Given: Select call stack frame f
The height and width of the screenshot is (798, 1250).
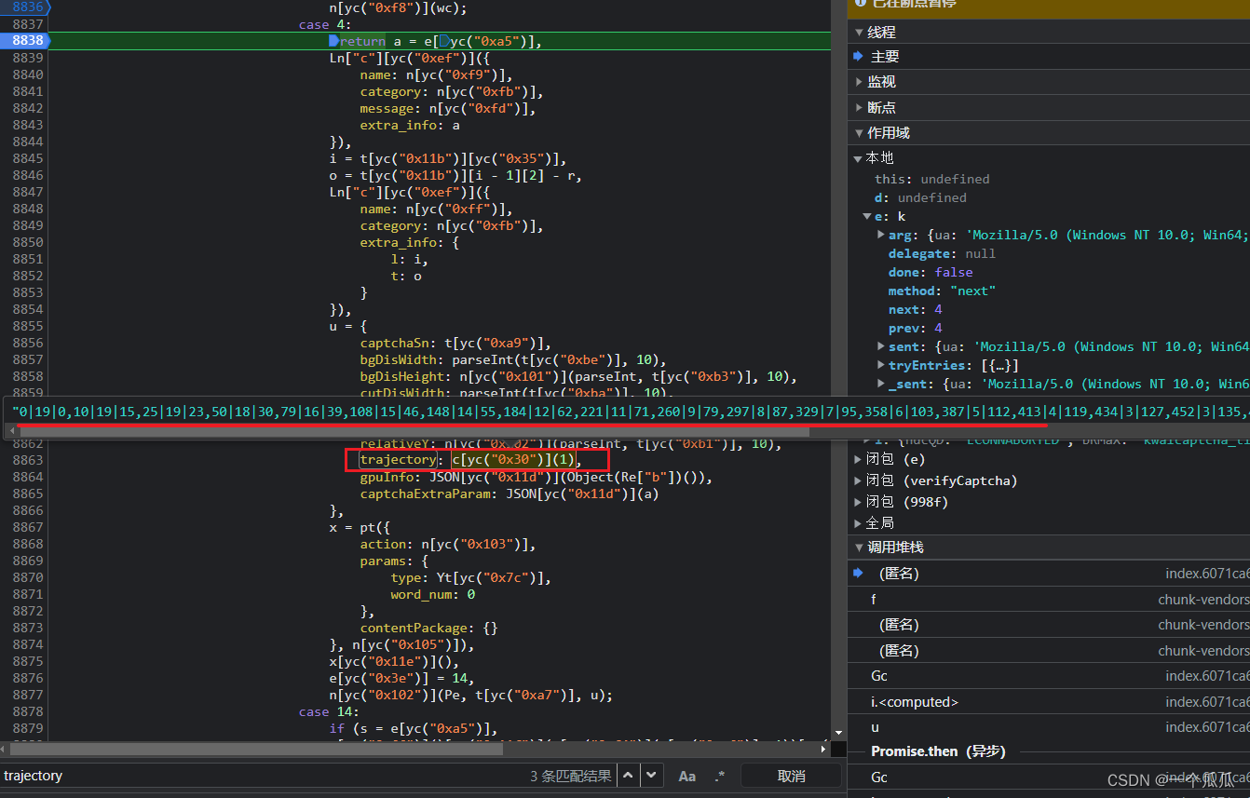Looking at the screenshot, I should (x=1049, y=600).
